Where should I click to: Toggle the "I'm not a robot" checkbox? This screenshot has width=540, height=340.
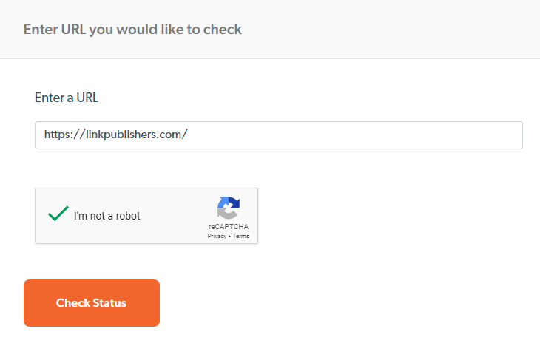58,215
